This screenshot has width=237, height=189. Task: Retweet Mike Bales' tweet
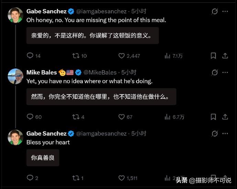pos(75,117)
